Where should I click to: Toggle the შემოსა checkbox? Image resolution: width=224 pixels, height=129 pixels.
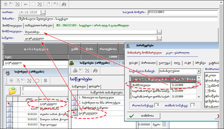(207, 101)
